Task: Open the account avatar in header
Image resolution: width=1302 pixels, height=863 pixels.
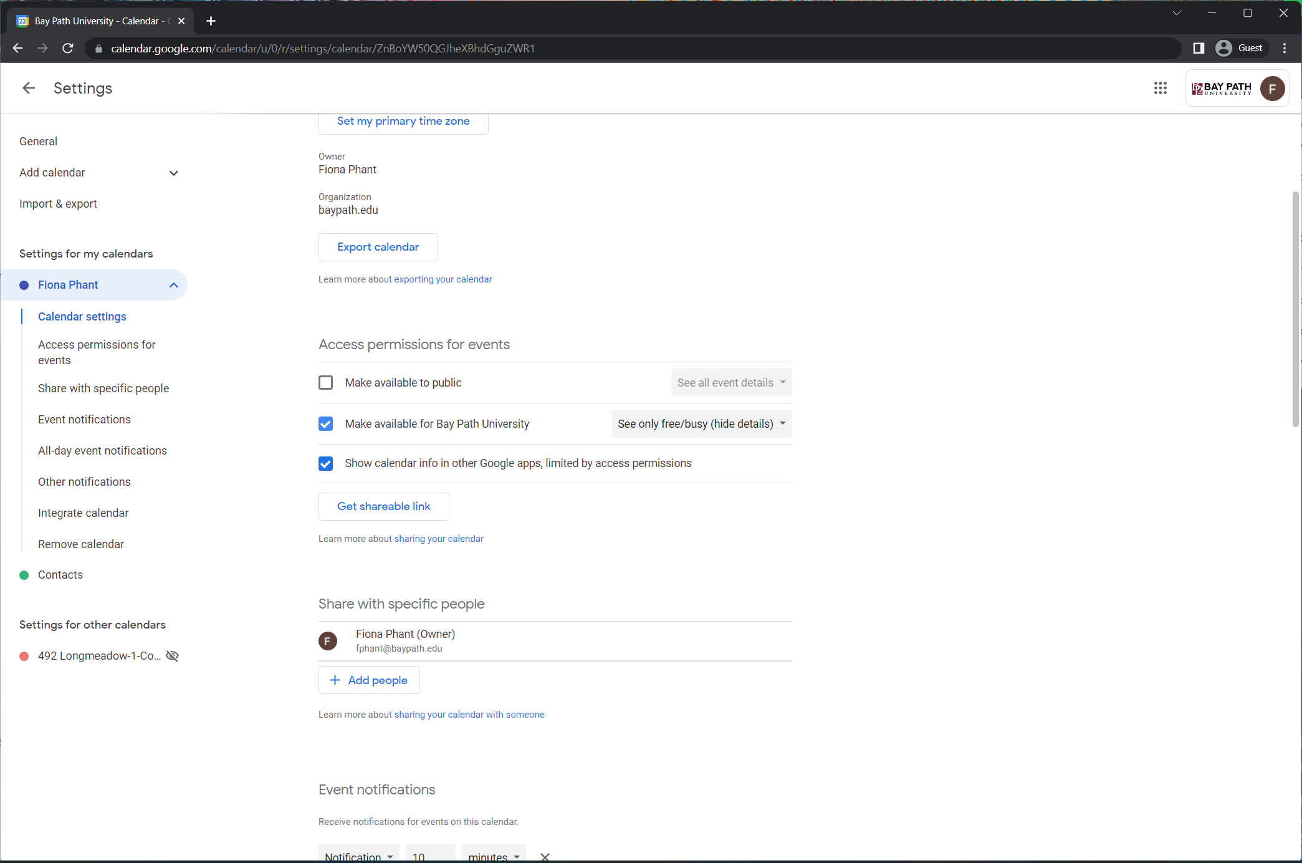Action: 1271,88
